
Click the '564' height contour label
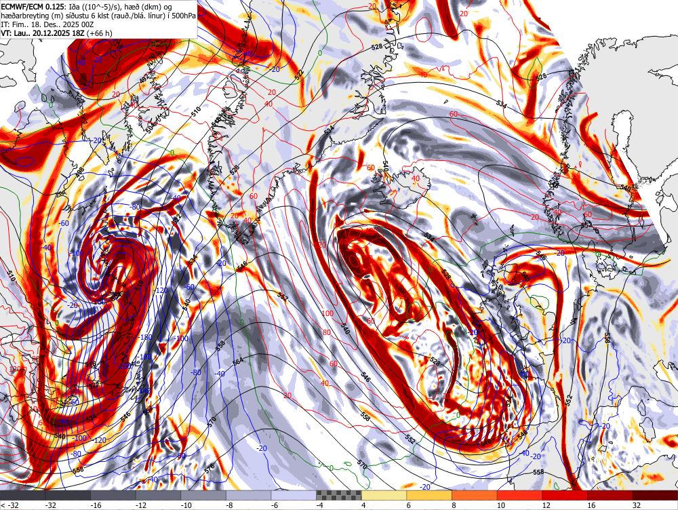click(238, 361)
